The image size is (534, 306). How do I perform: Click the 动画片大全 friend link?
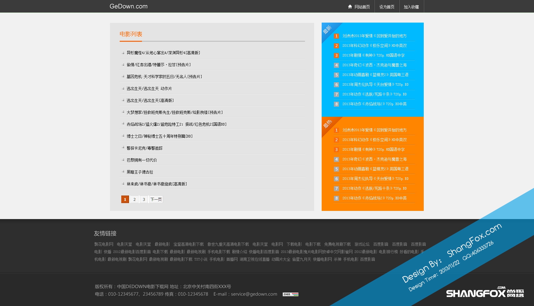pyautogui.click(x=281, y=260)
